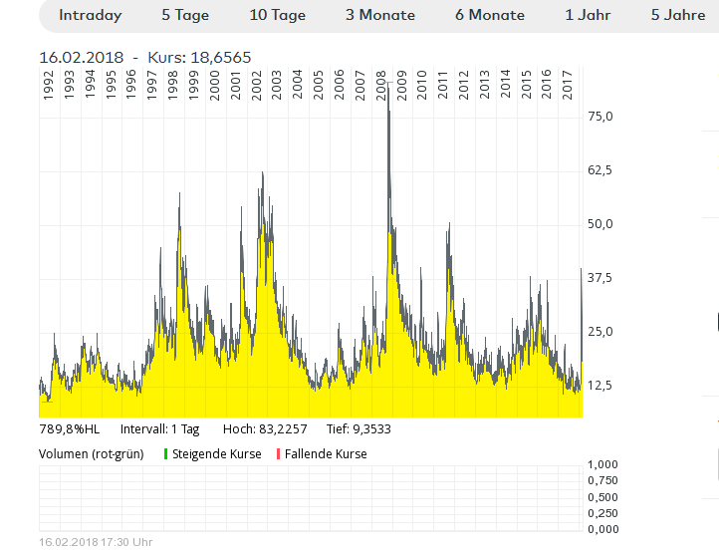
Task: Show the 3 Monate chart period
Action: point(380,15)
